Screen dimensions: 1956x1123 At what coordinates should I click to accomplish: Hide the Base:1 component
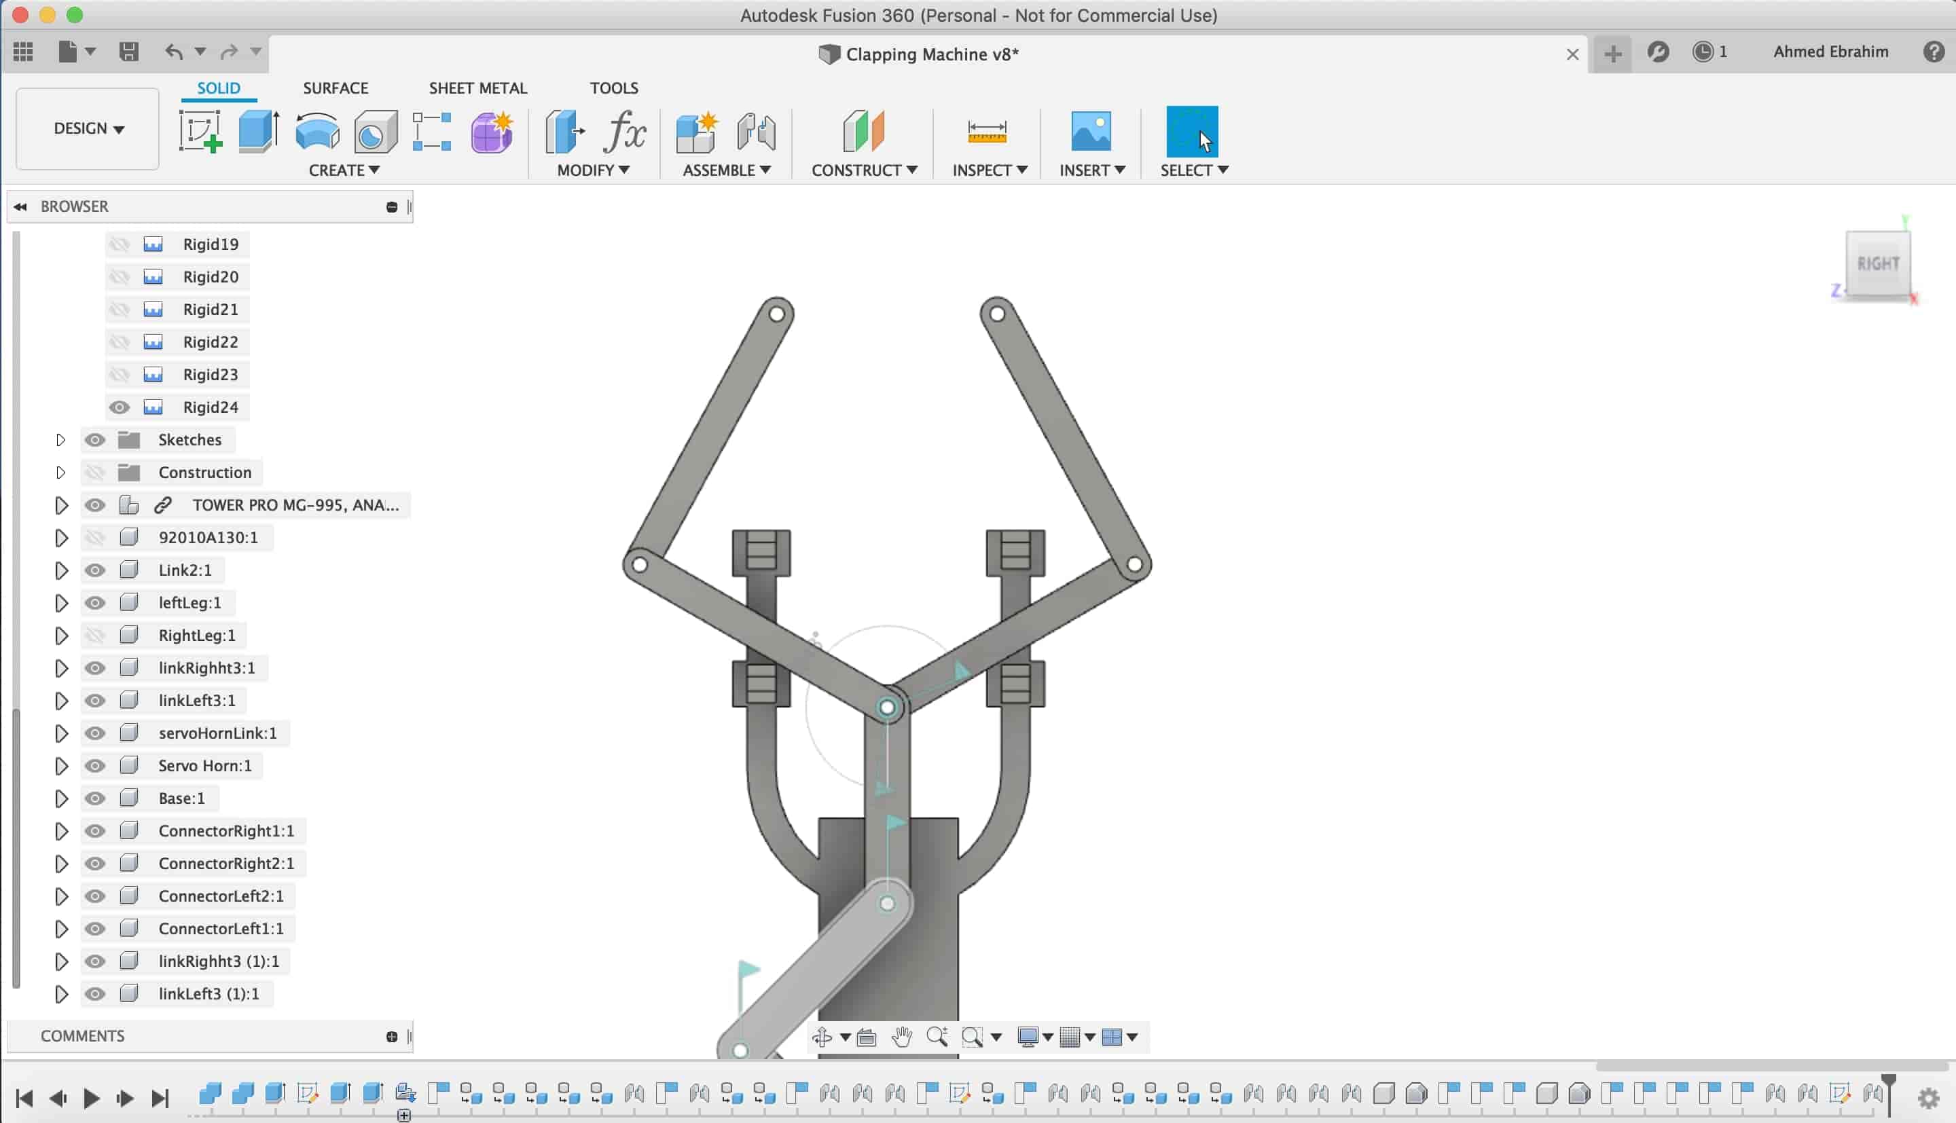[x=94, y=798]
